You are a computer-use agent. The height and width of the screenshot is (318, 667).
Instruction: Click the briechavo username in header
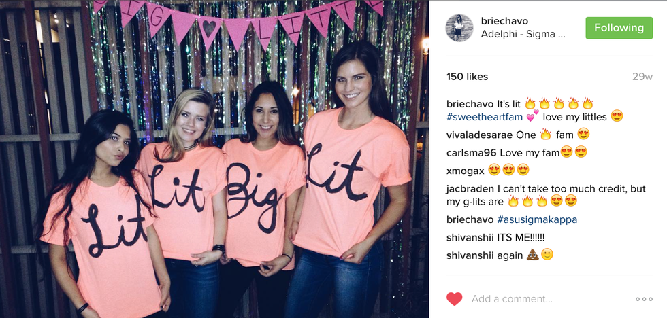tap(504, 21)
